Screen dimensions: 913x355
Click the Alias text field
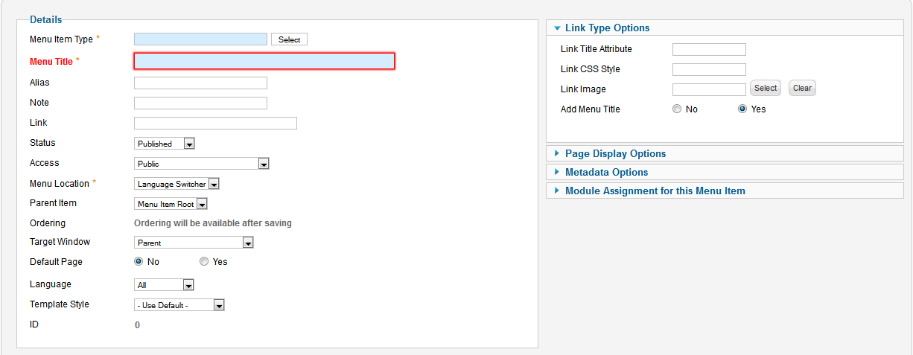point(200,83)
